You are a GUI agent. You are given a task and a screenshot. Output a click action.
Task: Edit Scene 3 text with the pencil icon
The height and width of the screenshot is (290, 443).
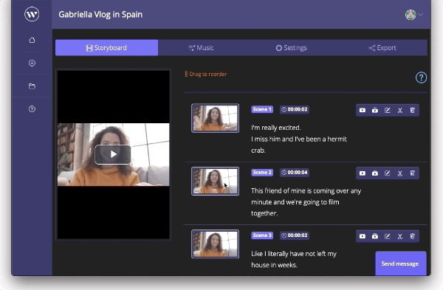[388, 236]
